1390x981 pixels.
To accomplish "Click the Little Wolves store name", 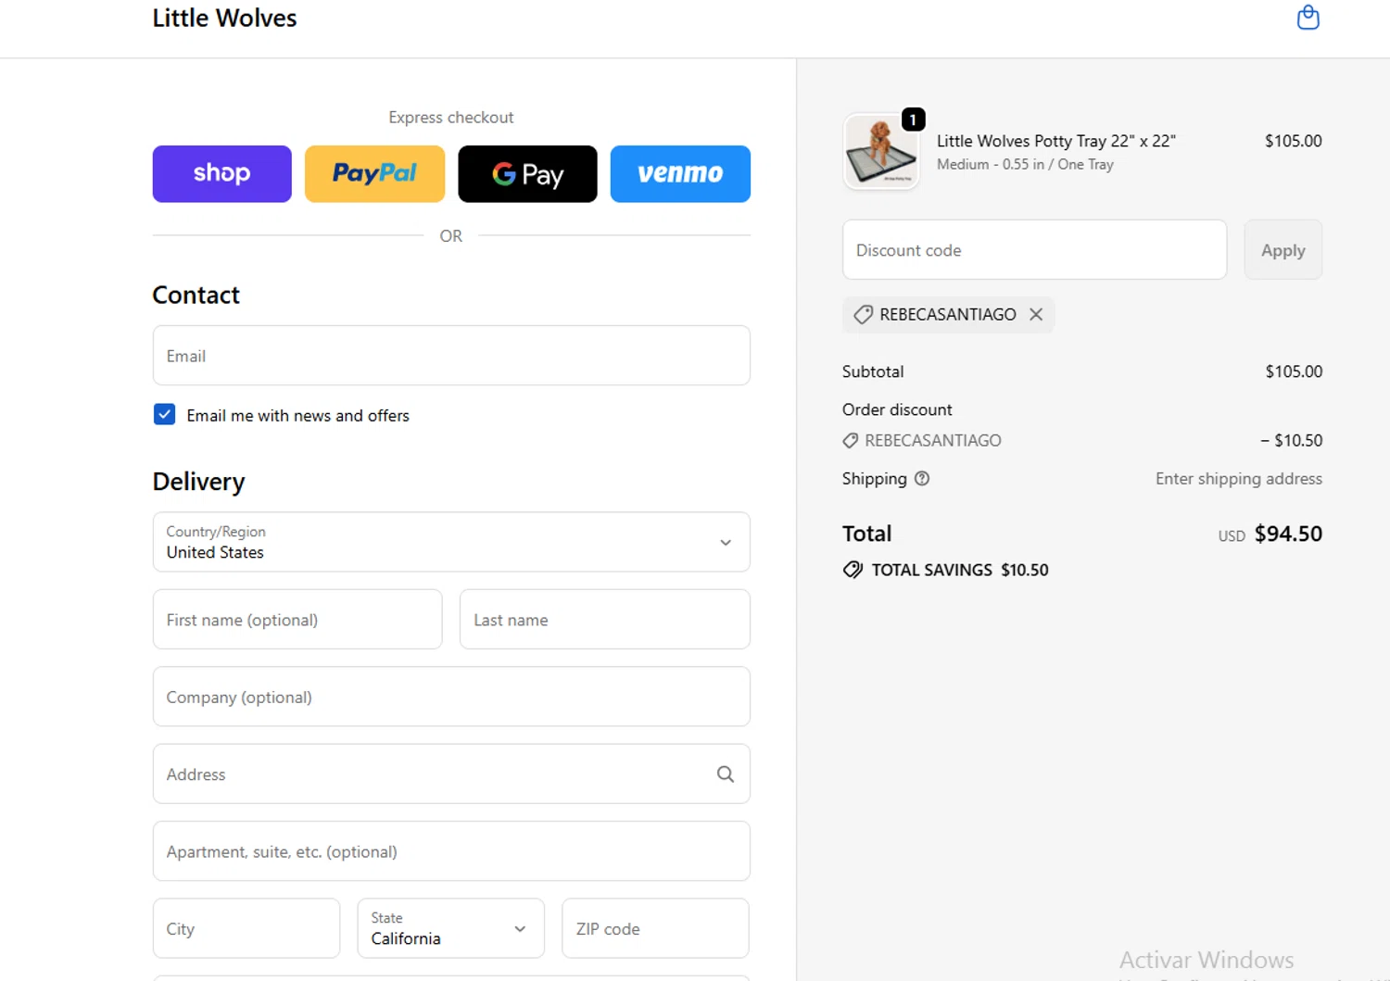I will [x=224, y=19].
